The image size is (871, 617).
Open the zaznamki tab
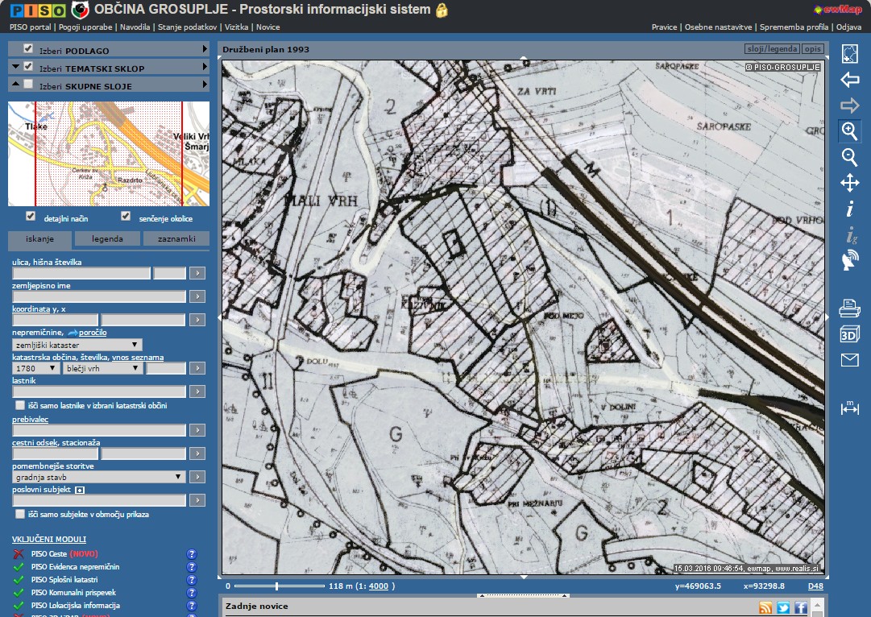click(176, 239)
